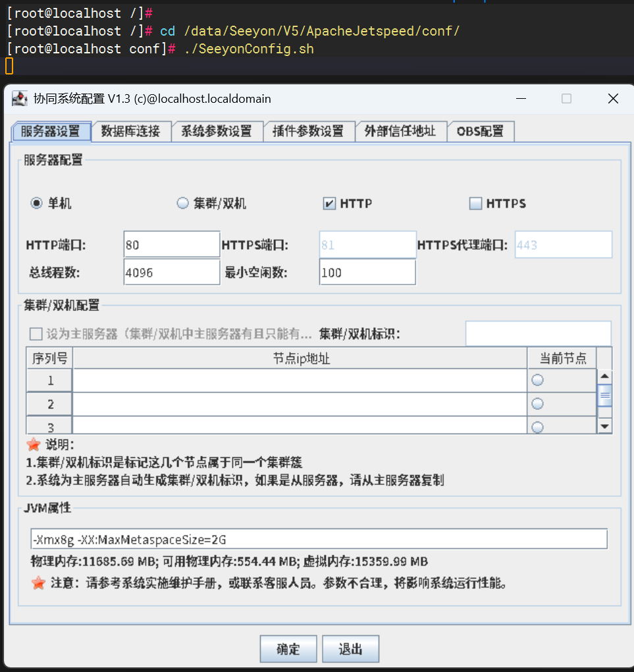This screenshot has width=634, height=672.
Task: Tick the 设为主服务器 checkbox
Action: tap(36, 334)
